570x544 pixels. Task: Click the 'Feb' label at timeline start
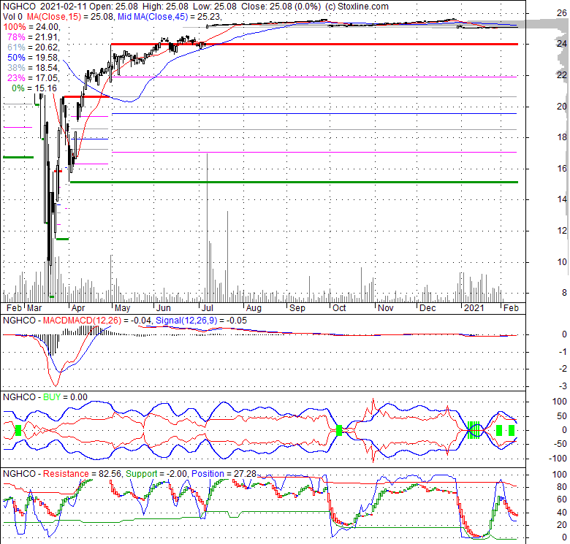(14, 308)
